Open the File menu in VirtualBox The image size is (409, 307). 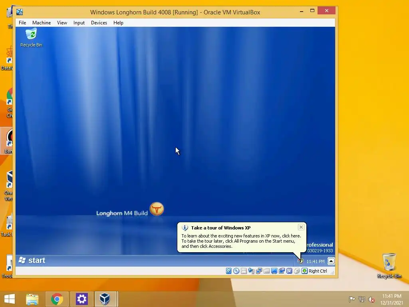(22, 23)
